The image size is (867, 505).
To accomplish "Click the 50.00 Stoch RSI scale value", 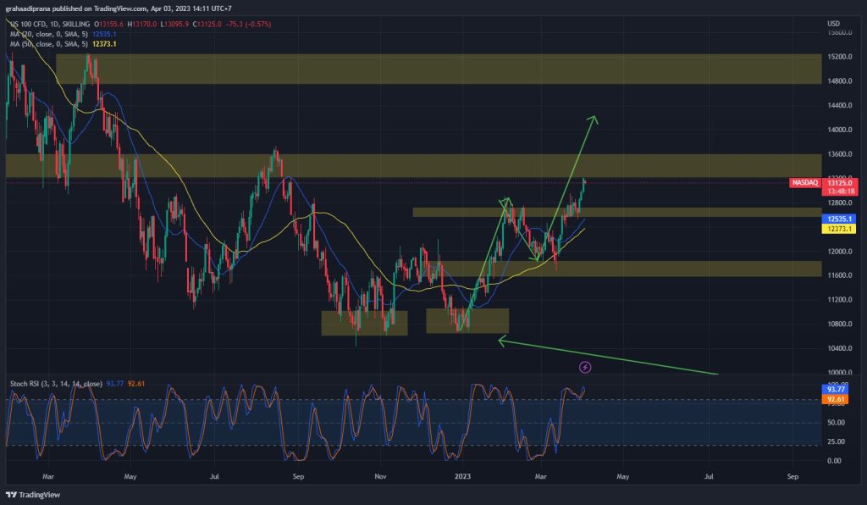I will (836, 422).
